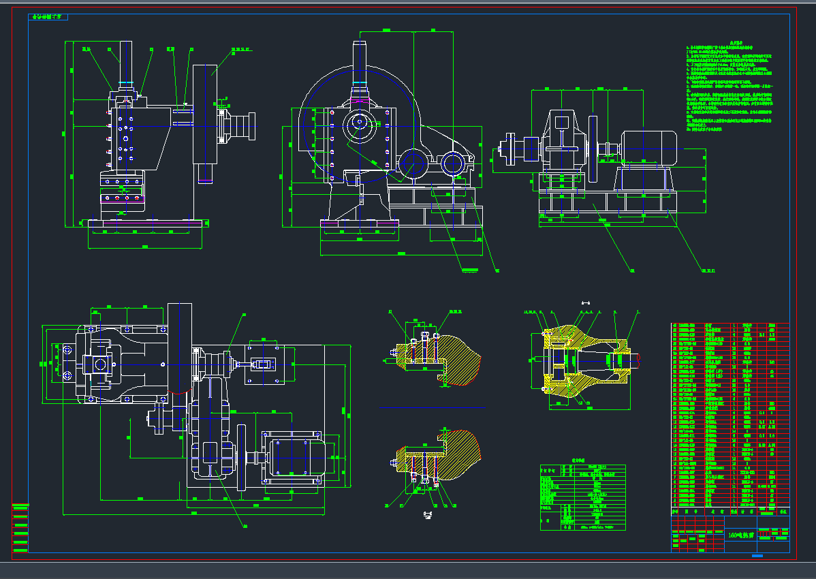Click the red arc in the plan view
The image size is (816, 579).
coord(179,392)
